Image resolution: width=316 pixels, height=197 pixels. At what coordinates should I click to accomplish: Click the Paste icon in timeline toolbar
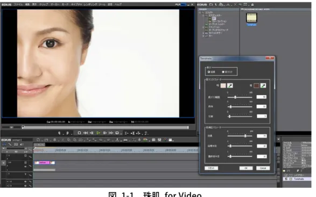[x=75, y=140]
